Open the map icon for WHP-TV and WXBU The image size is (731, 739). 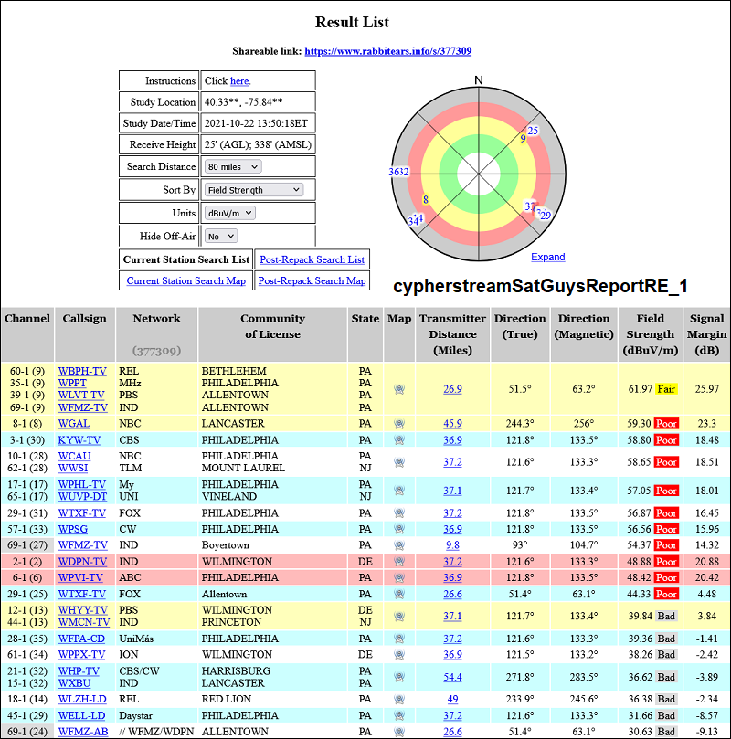399,677
